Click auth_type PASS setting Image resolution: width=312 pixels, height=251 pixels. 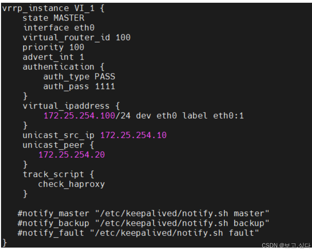tap(79, 77)
